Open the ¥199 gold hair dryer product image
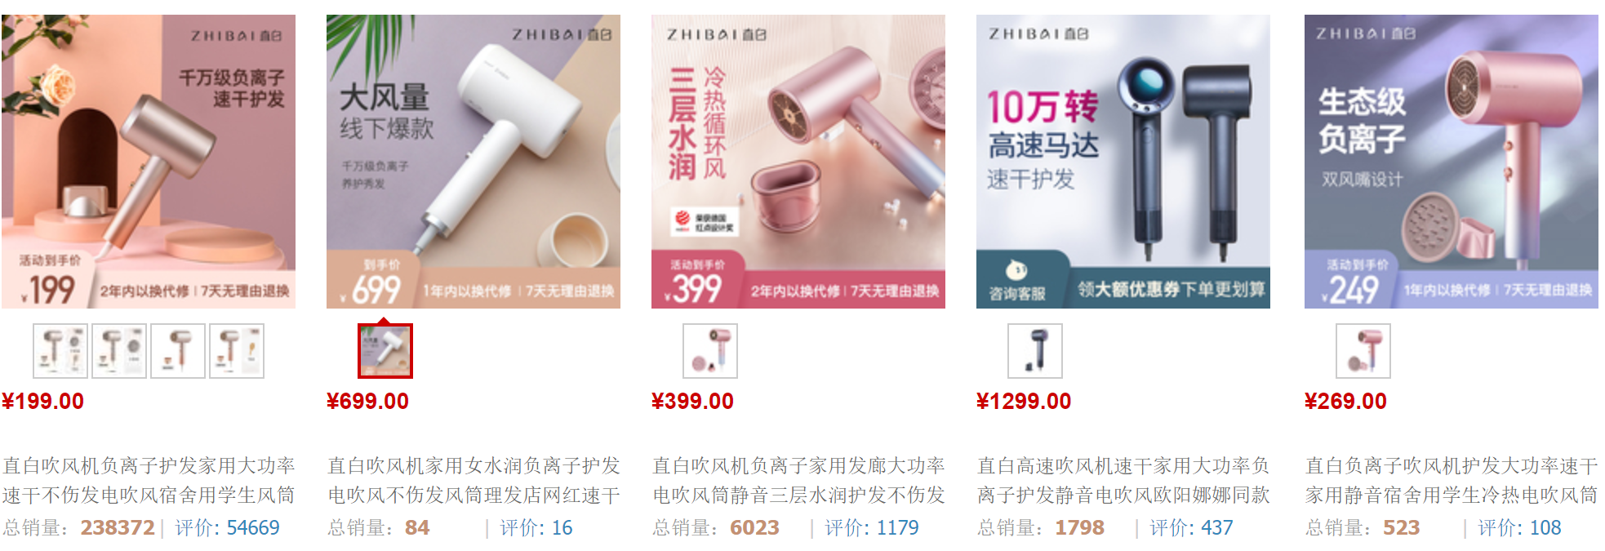This screenshot has height=551, width=1605. click(149, 162)
